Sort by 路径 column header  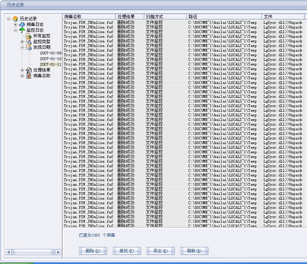pos(224,17)
